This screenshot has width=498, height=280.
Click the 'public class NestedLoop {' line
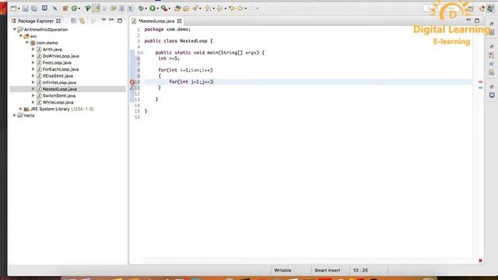pyautogui.click(x=178, y=41)
